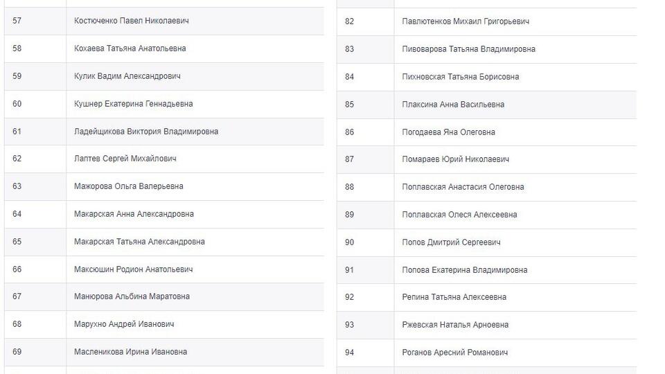Click the number 62 cell
Image resolution: width=665 pixels, height=374 pixels.
[35, 159]
